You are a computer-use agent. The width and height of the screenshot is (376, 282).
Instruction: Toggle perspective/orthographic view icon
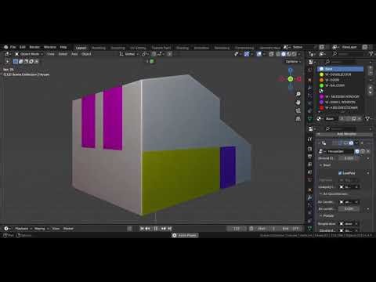click(x=298, y=119)
